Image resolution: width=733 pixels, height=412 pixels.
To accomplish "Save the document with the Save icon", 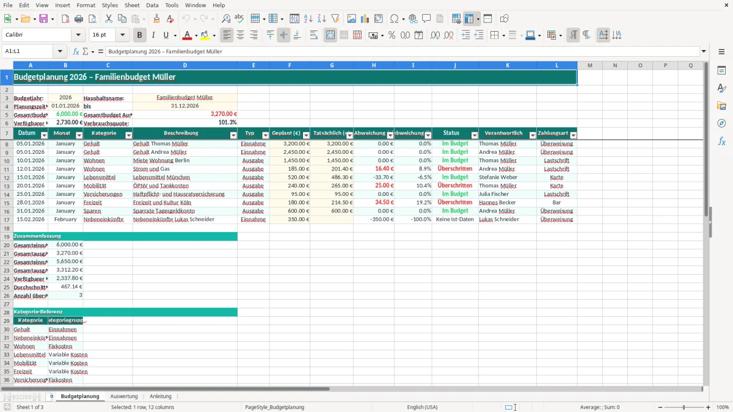I will coord(43,19).
